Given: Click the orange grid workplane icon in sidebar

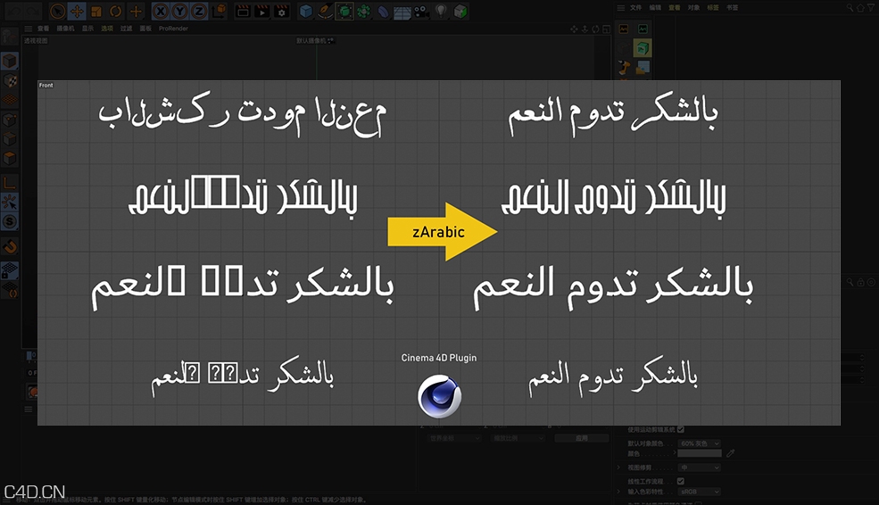Looking at the screenshot, I should point(10,100).
